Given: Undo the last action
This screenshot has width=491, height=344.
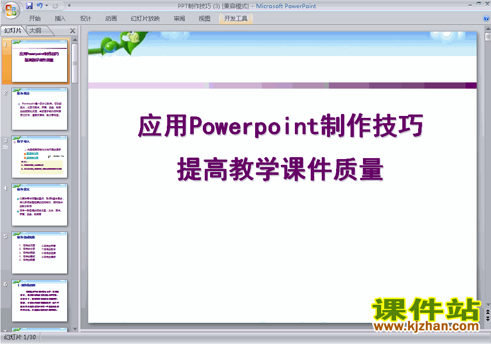Looking at the screenshot, I should pos(40,6).
